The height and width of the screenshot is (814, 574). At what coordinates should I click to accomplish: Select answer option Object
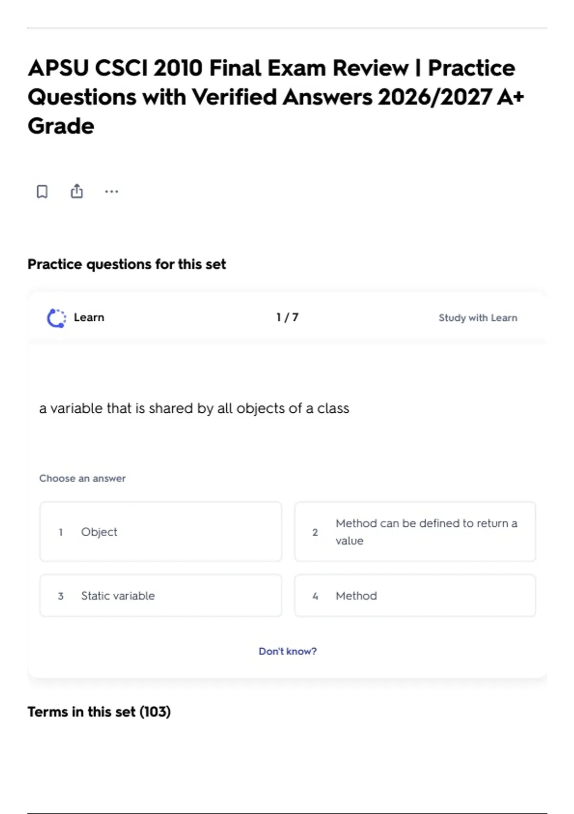point(161,531)
